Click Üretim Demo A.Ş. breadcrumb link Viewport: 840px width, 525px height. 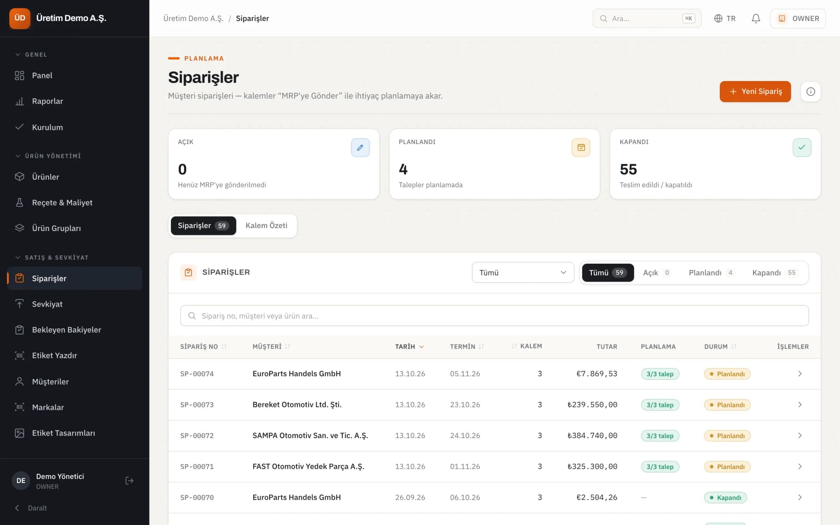[x=193, y=18]
